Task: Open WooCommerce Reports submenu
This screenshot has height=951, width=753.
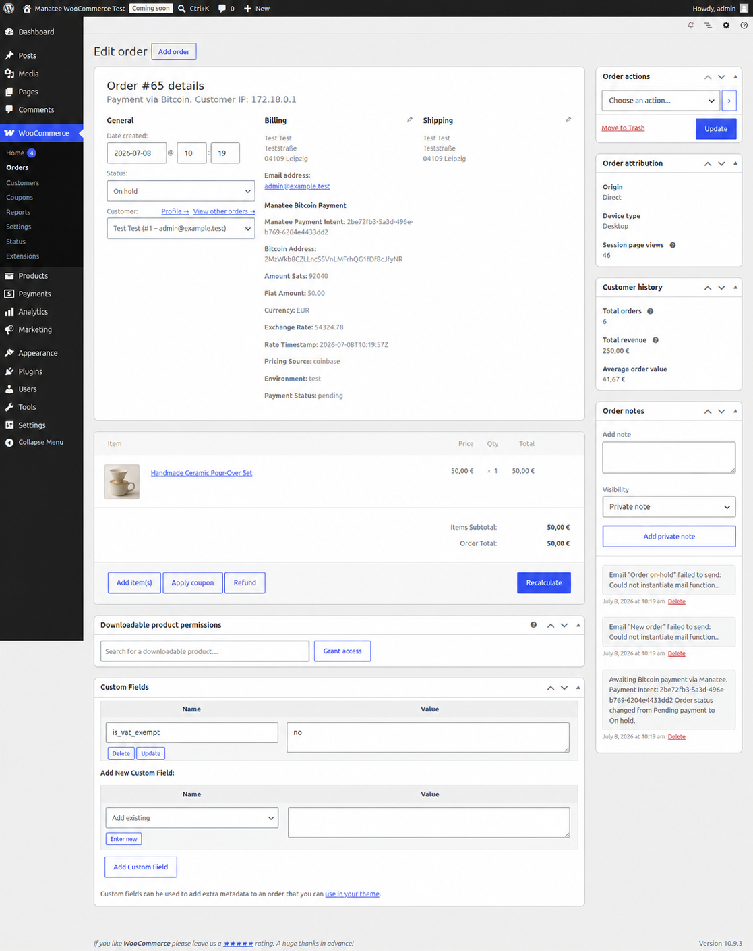Action: click(18, 212)
